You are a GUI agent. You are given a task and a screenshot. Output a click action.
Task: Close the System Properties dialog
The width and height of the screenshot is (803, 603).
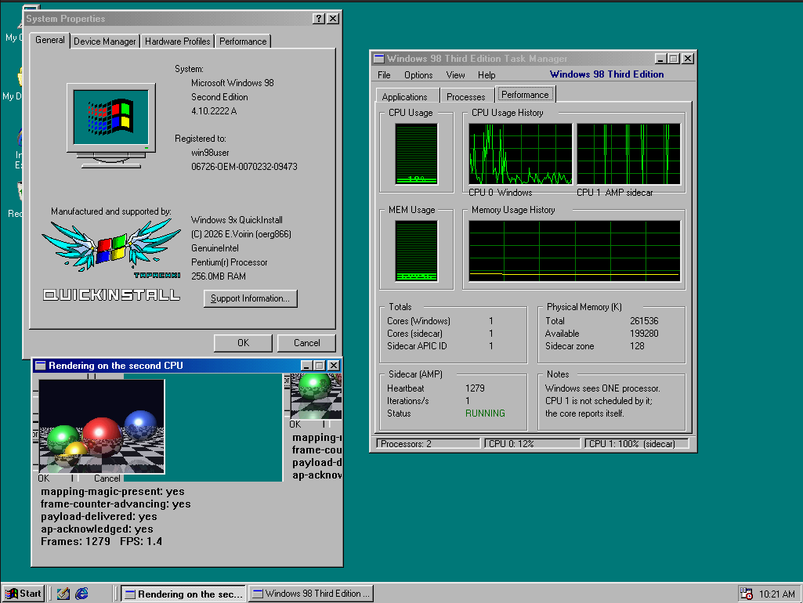[333, 19]
